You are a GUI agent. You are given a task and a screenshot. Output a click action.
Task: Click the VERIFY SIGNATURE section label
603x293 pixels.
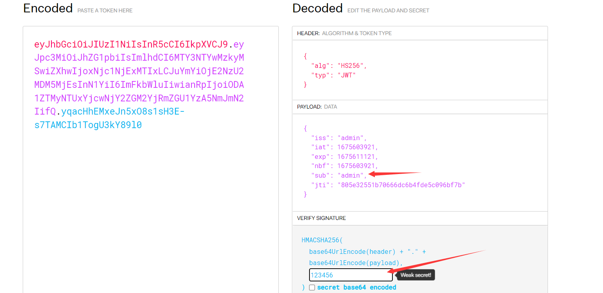coord(321,218)
